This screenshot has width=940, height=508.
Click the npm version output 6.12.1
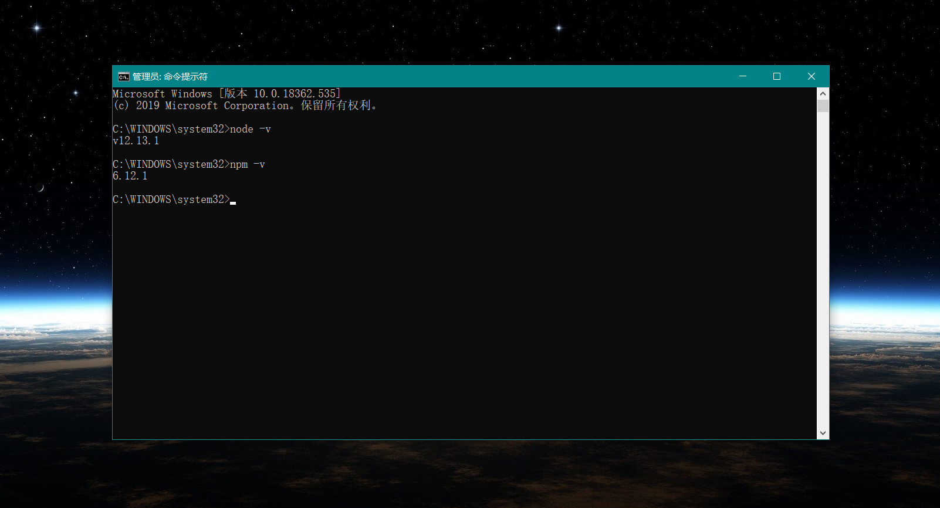(130, 176)
